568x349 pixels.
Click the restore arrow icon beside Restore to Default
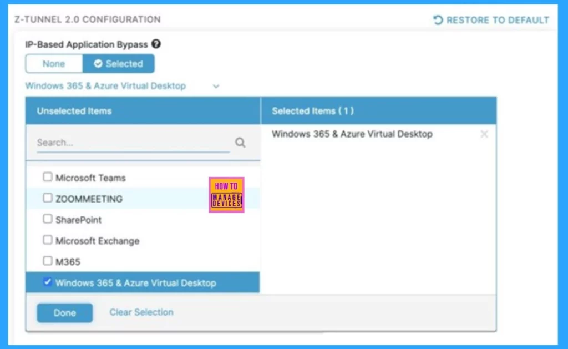(x=438, y=20)
